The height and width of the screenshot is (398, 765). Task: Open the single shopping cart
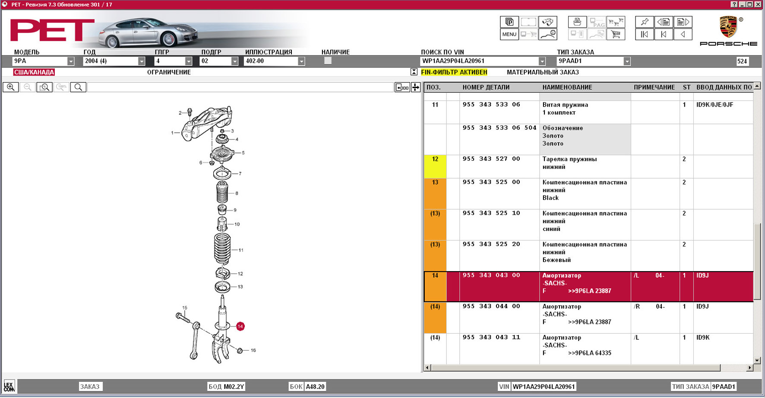click(x=616, y=35)
